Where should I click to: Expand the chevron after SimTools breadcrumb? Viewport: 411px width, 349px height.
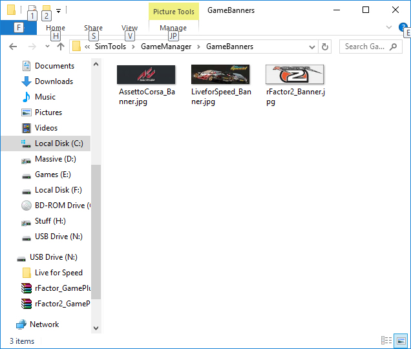point(133,47)
